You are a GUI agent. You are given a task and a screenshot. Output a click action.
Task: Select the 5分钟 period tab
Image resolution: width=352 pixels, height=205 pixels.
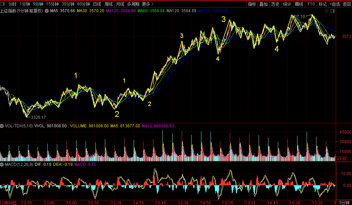click(38, 4)
